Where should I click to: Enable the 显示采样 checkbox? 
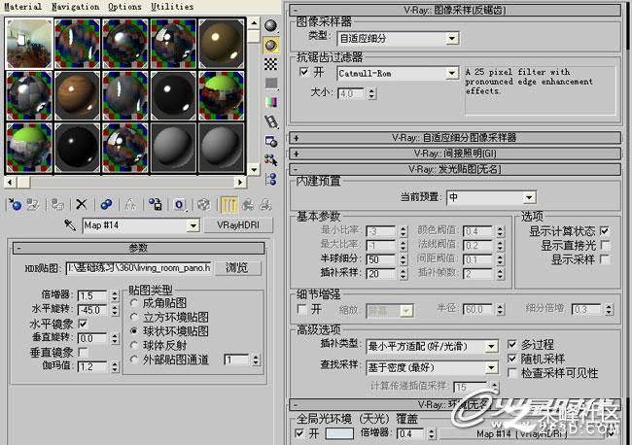(604, 259)
